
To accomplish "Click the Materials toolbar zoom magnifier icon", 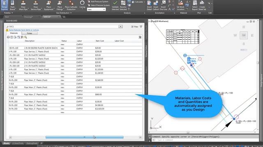I will click(25, 37).
